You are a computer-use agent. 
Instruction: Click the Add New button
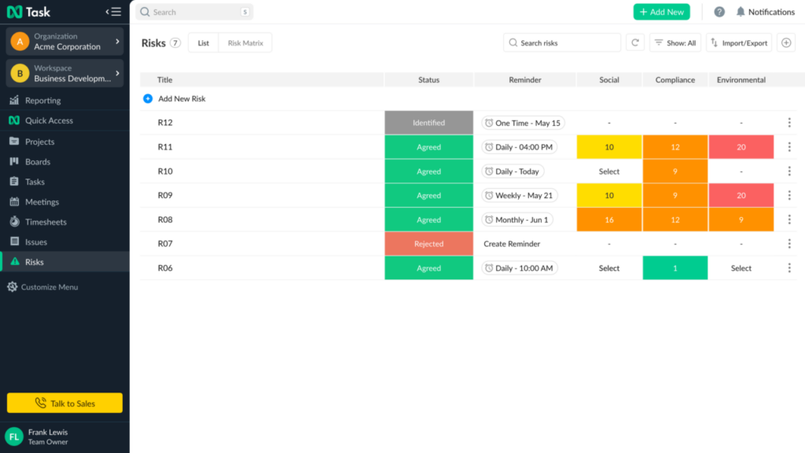661,12
